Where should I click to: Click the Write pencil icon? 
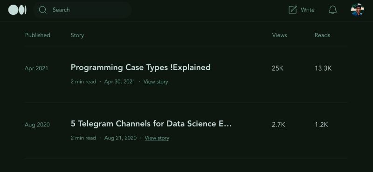pyautogui.click(x=293, y=10)
